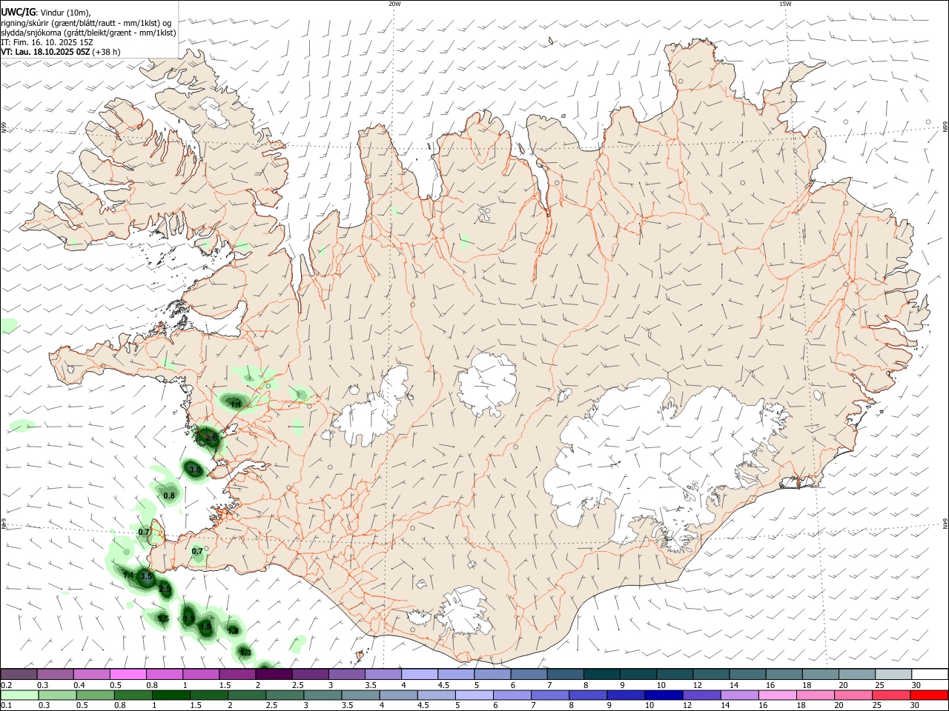The height and width of the screenshot is (711, 949).
Task: Click the precipitation value '1.3'
Action: pos(245,652)
